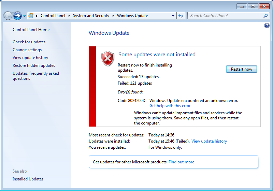Go forward with the blue Forward arrow
This screenshot has height=191, width=273.
[18, 16]
